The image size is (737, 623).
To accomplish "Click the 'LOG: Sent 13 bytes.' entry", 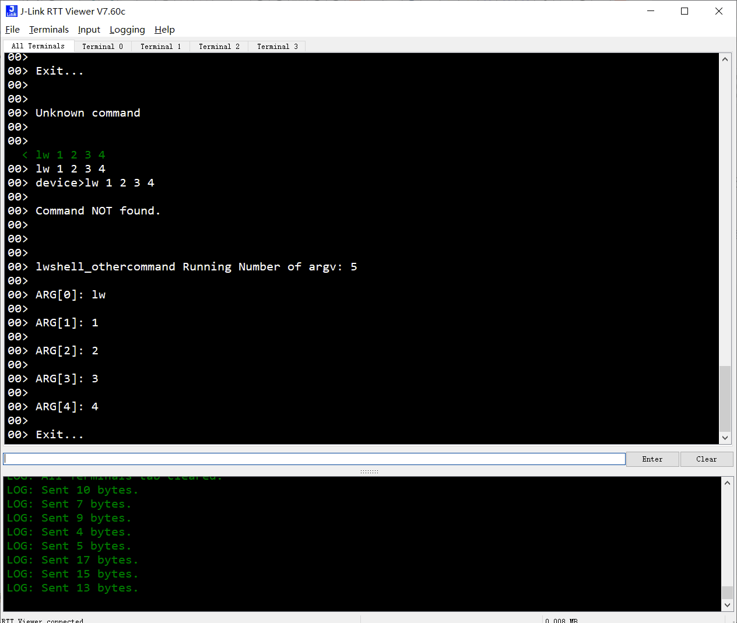I will pos(73,588).
